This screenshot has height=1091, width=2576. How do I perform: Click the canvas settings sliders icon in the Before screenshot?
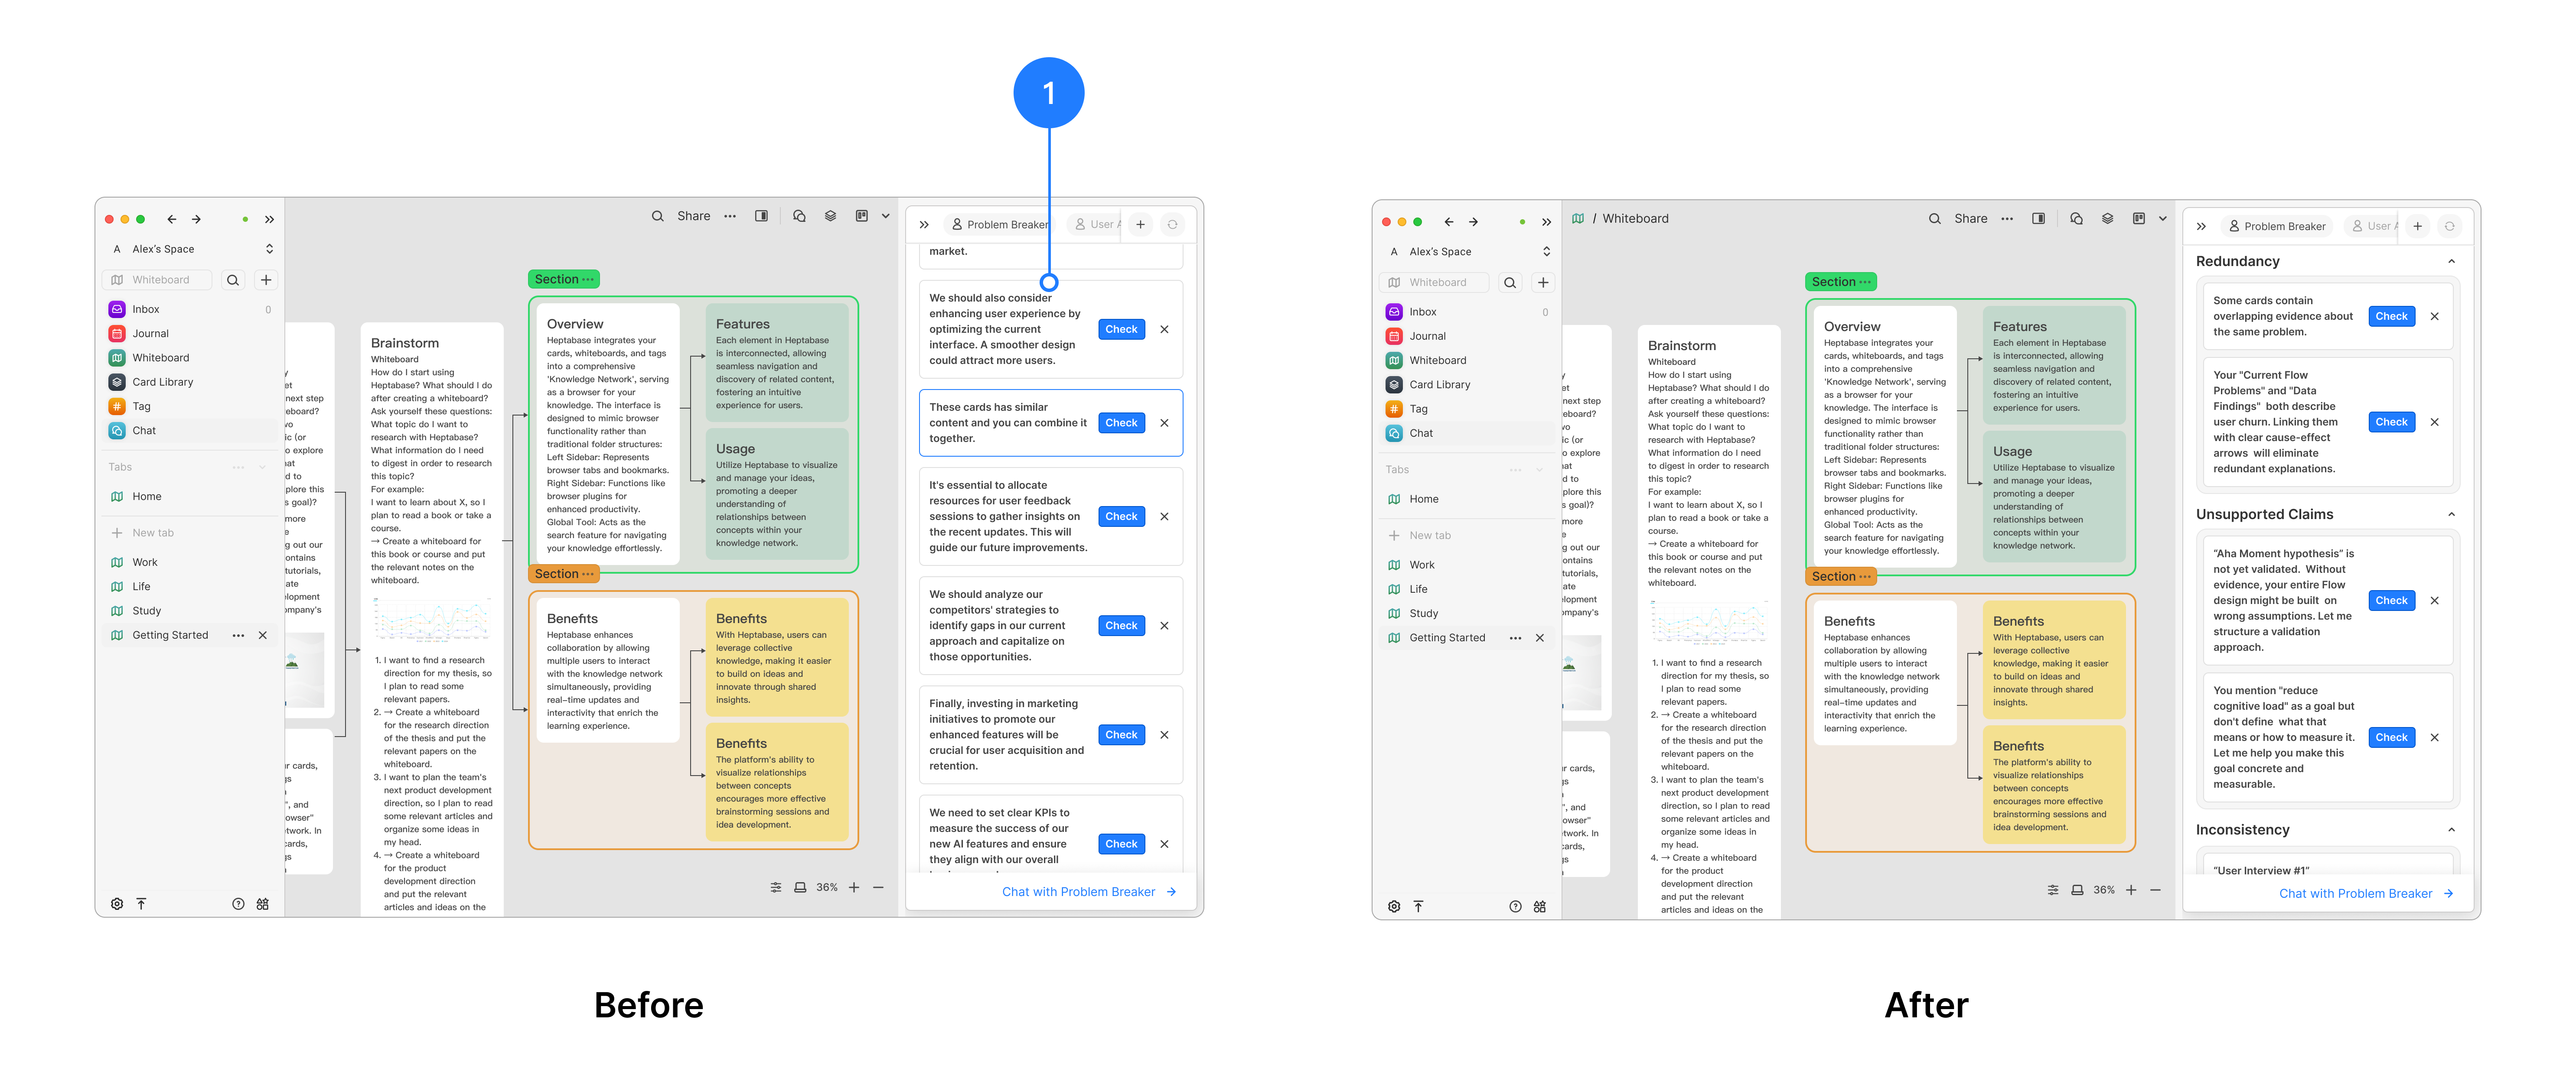click(x=776, y=887)
